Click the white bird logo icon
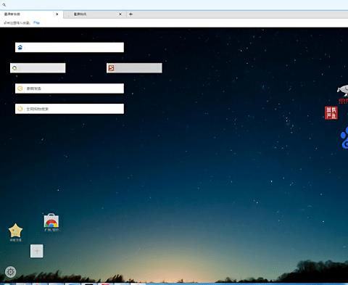348x285 pixels. 343,91
